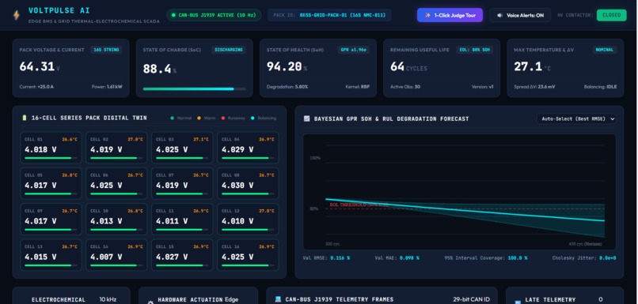Screen dimensions: 638x304
Task: Click the sparkle icon in the Judge Tour button
Action: [x=427, y=16]
